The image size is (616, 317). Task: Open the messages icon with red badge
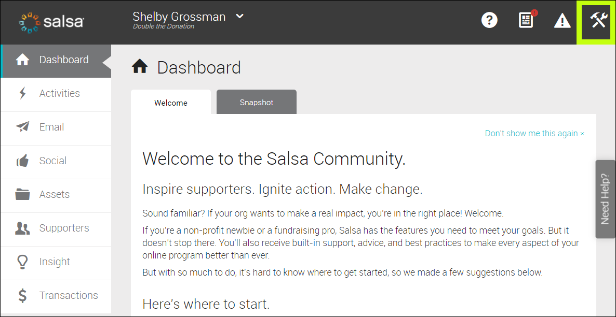pos(526,20)
